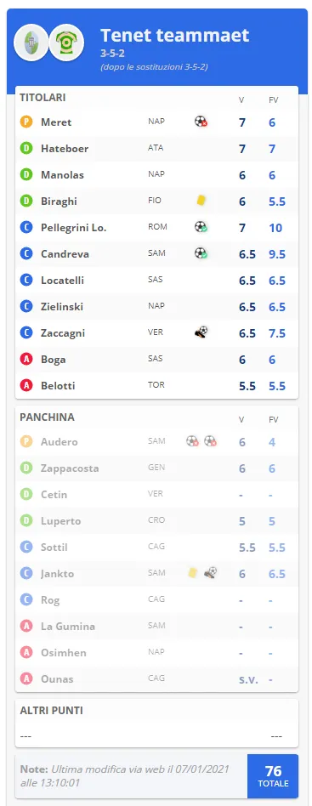Click Meret's orange P role badge
312x806 pixels.
(26, 122)
